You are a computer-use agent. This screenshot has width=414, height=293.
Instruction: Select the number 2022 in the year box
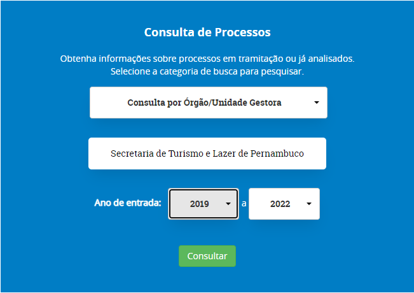[280, 204]
